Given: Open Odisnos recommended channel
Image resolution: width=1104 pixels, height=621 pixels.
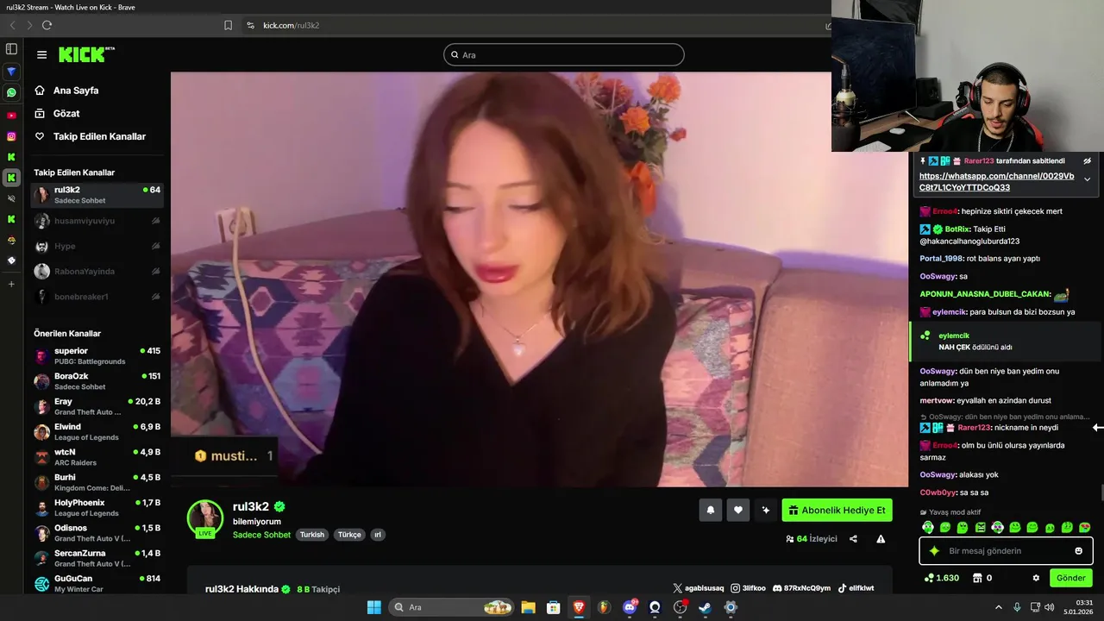Looking at the screenshot, I should click(x=97, y=532).
